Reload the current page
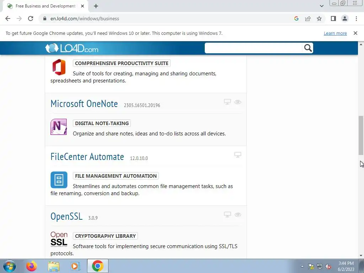This screenshot has width=364, height=273. (x=31, y=18)
